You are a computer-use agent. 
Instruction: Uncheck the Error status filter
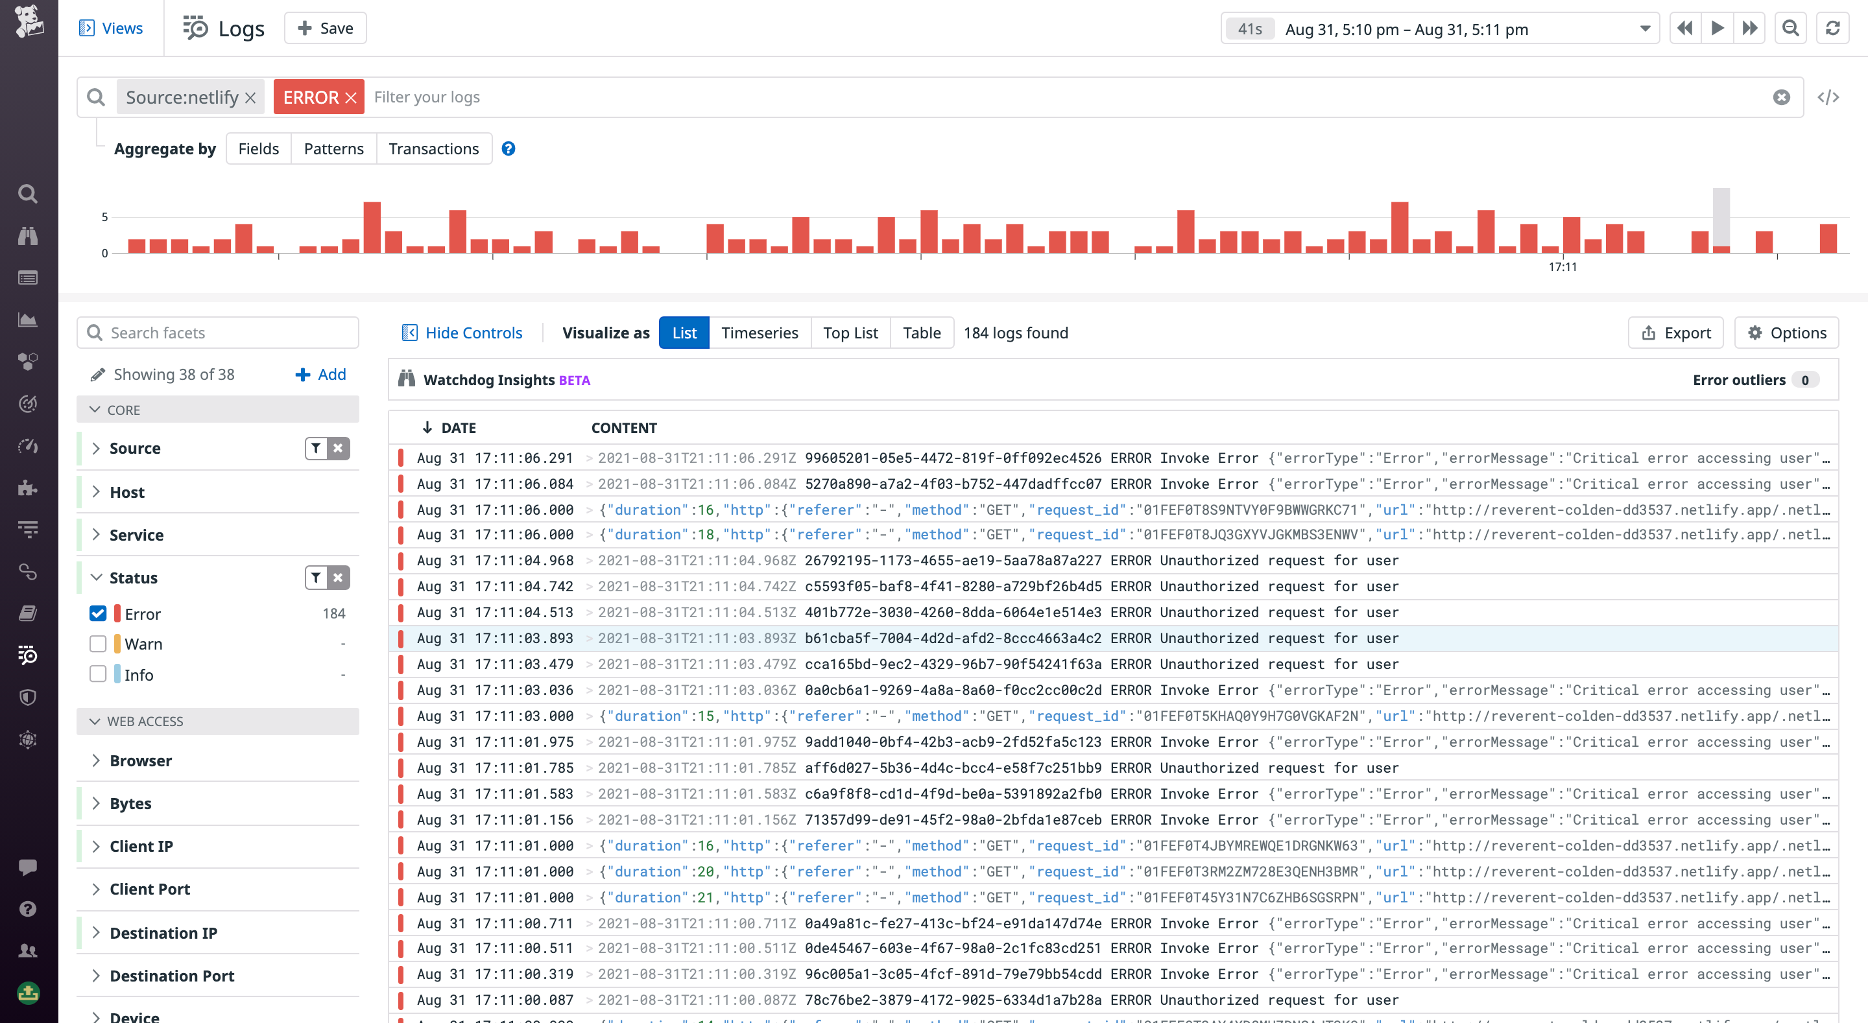pyautogui.click(x=98, y=613)
